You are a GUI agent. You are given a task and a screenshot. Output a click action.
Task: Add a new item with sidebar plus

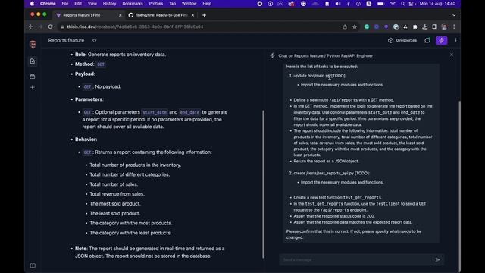33,87
